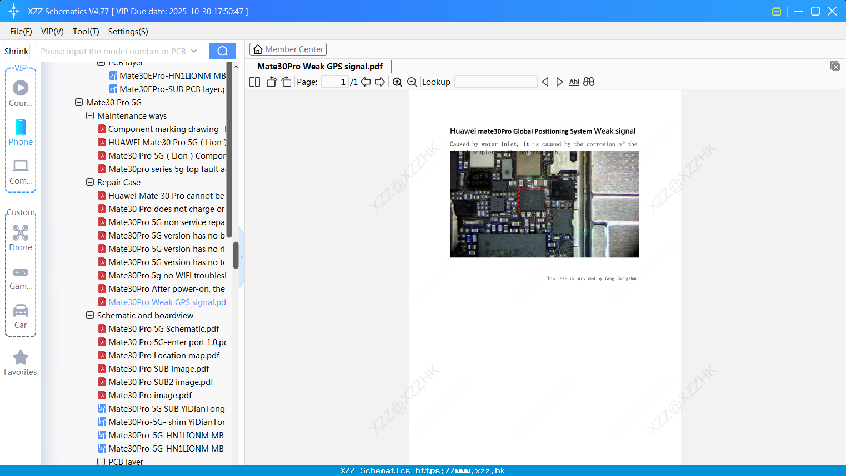Open Huawei Mate 30 Pro cannot be case
Screen dimensions: 846x476
(162, 195)
